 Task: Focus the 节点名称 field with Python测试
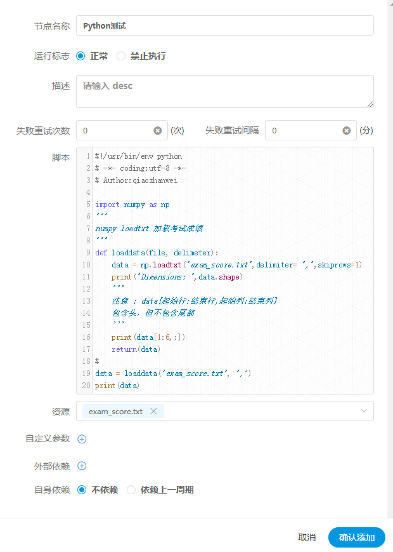[225, 25]
